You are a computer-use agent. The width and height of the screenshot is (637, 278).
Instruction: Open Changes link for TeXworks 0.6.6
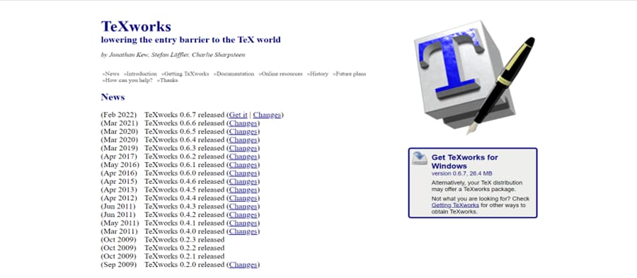243,123
